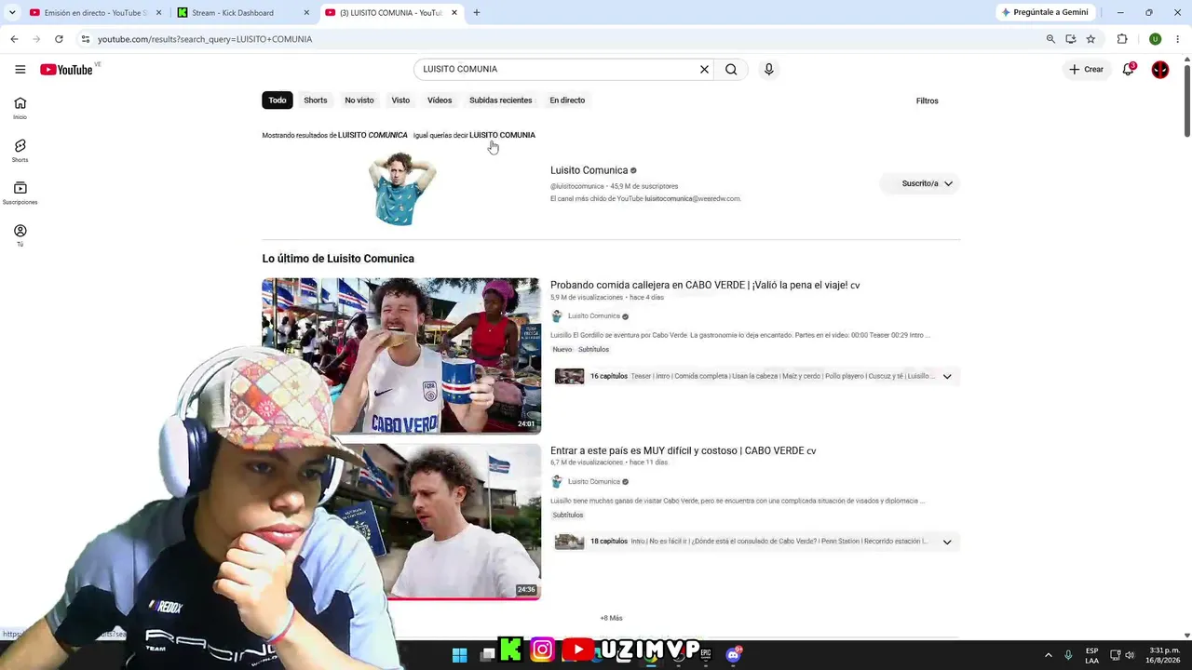Open channel link under Cabo Verde street food video
1192x670 pixels.
click(593, 316)
